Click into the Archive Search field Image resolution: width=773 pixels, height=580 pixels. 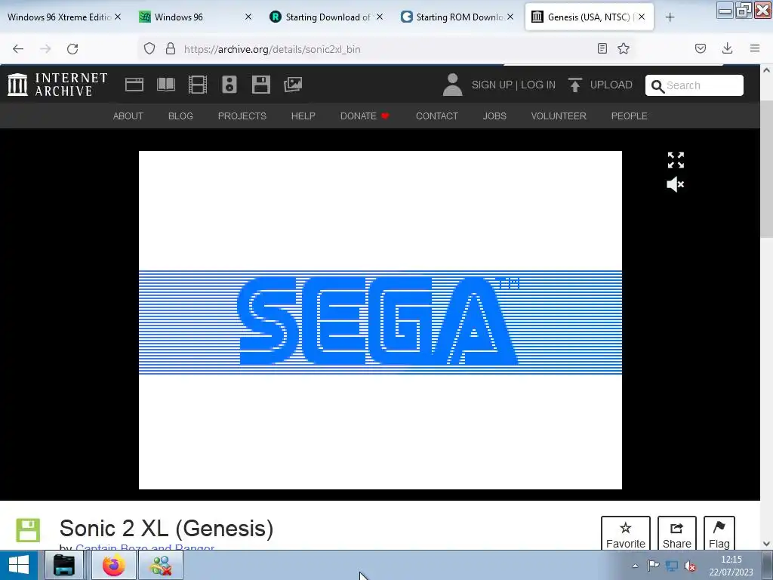coord(694,85)
